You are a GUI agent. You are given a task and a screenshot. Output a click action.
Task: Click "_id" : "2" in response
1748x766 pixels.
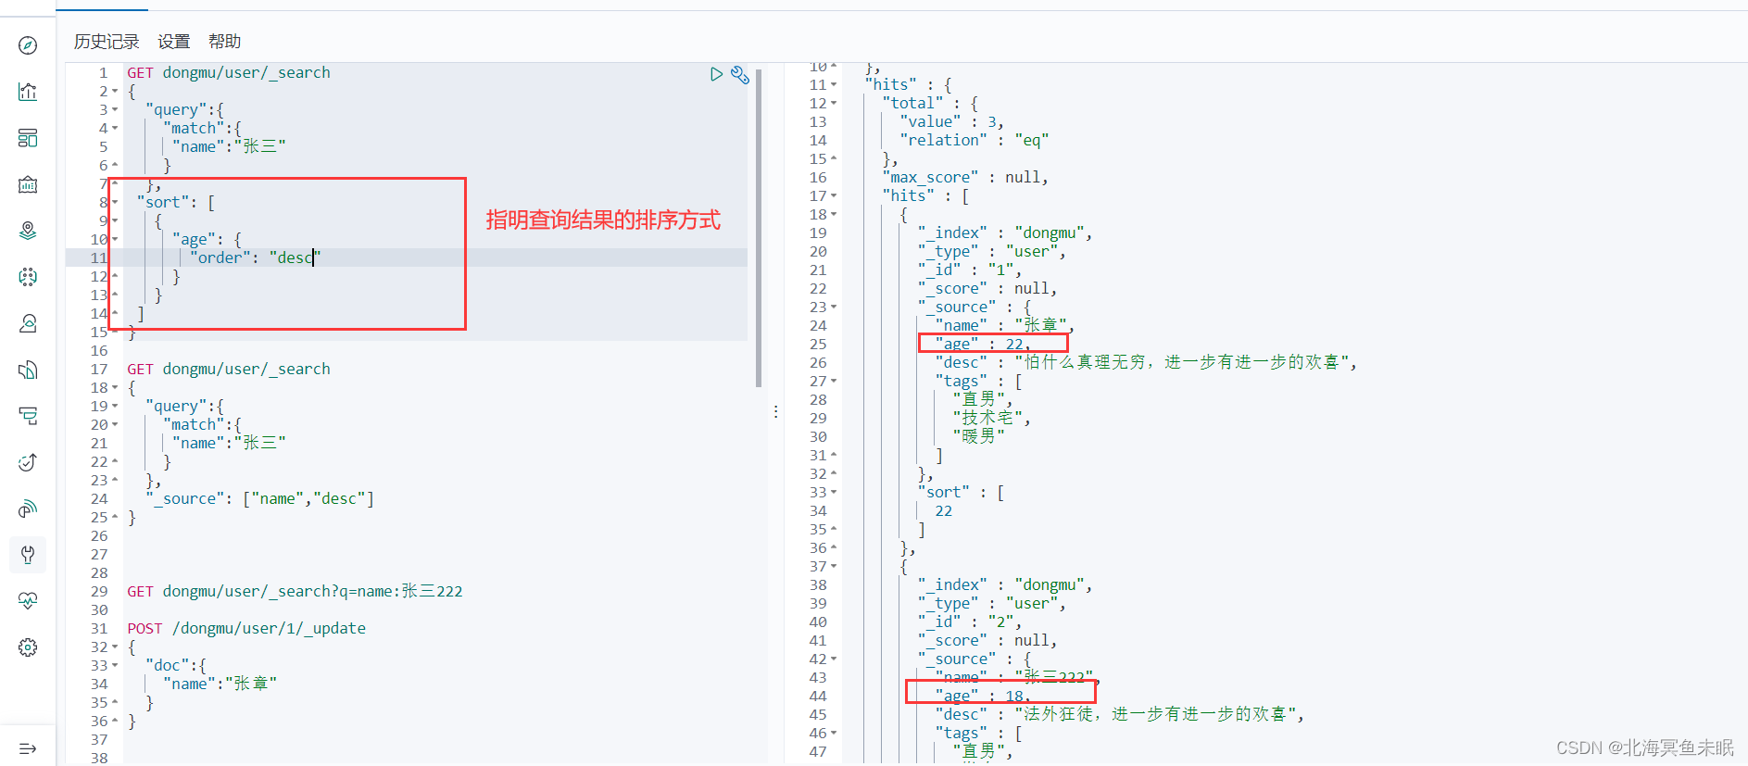970,622
